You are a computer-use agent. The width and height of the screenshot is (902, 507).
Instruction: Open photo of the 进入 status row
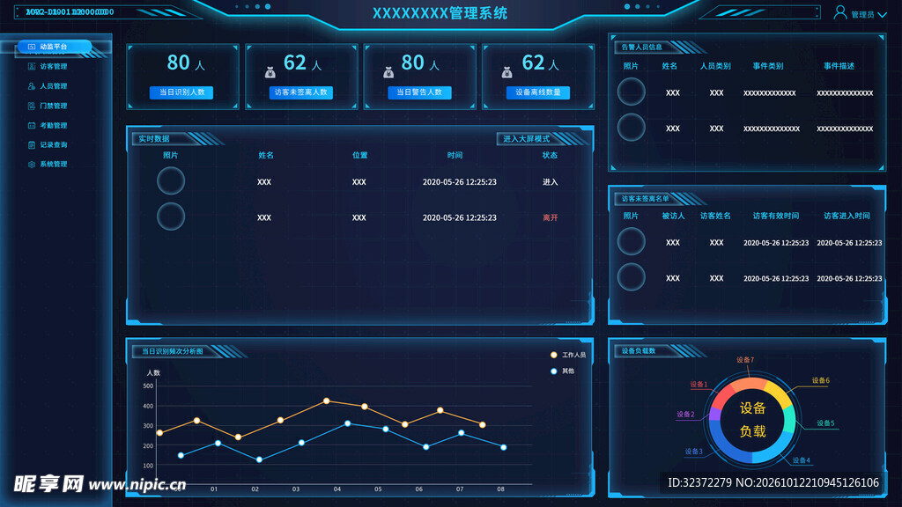[171, 181]
